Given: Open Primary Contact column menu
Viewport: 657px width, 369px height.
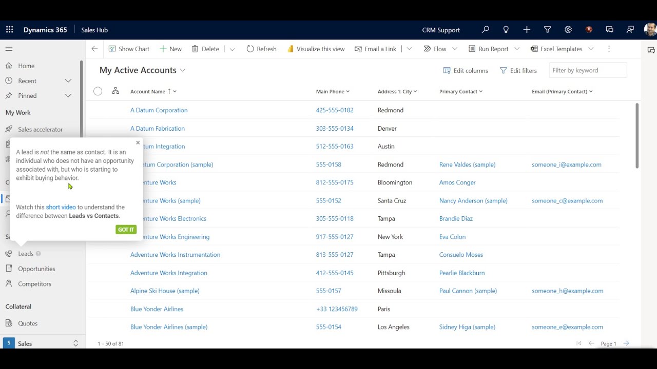Looking at the screenshot, I should (461, 91).
